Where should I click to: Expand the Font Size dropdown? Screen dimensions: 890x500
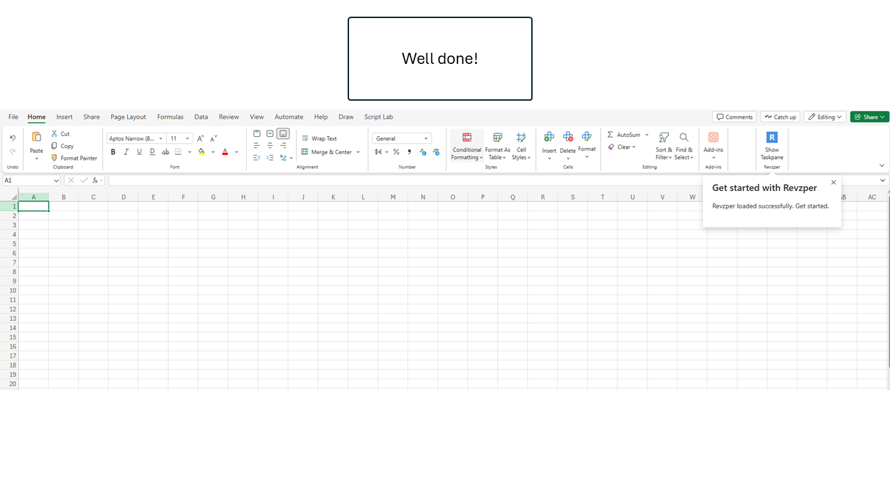[186, 138]
